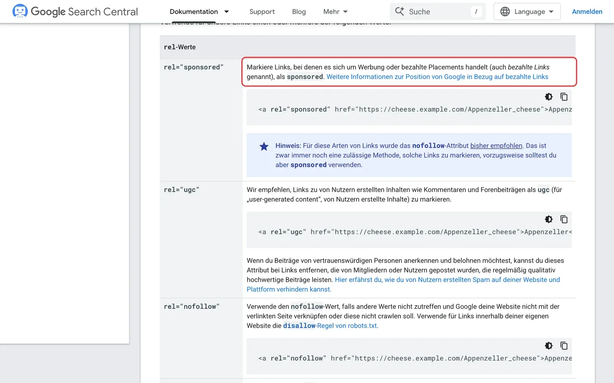Open the disallow-Regel von robots.txt link
The image size is (614, 383).
(x=330, y=326)
